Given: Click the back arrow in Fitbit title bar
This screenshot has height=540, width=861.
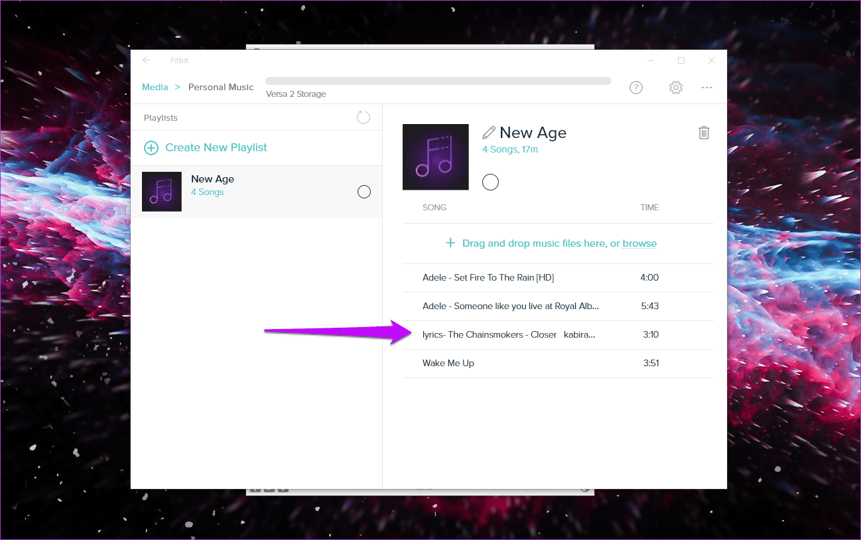Looking at the screenshot, I should 147,60.
